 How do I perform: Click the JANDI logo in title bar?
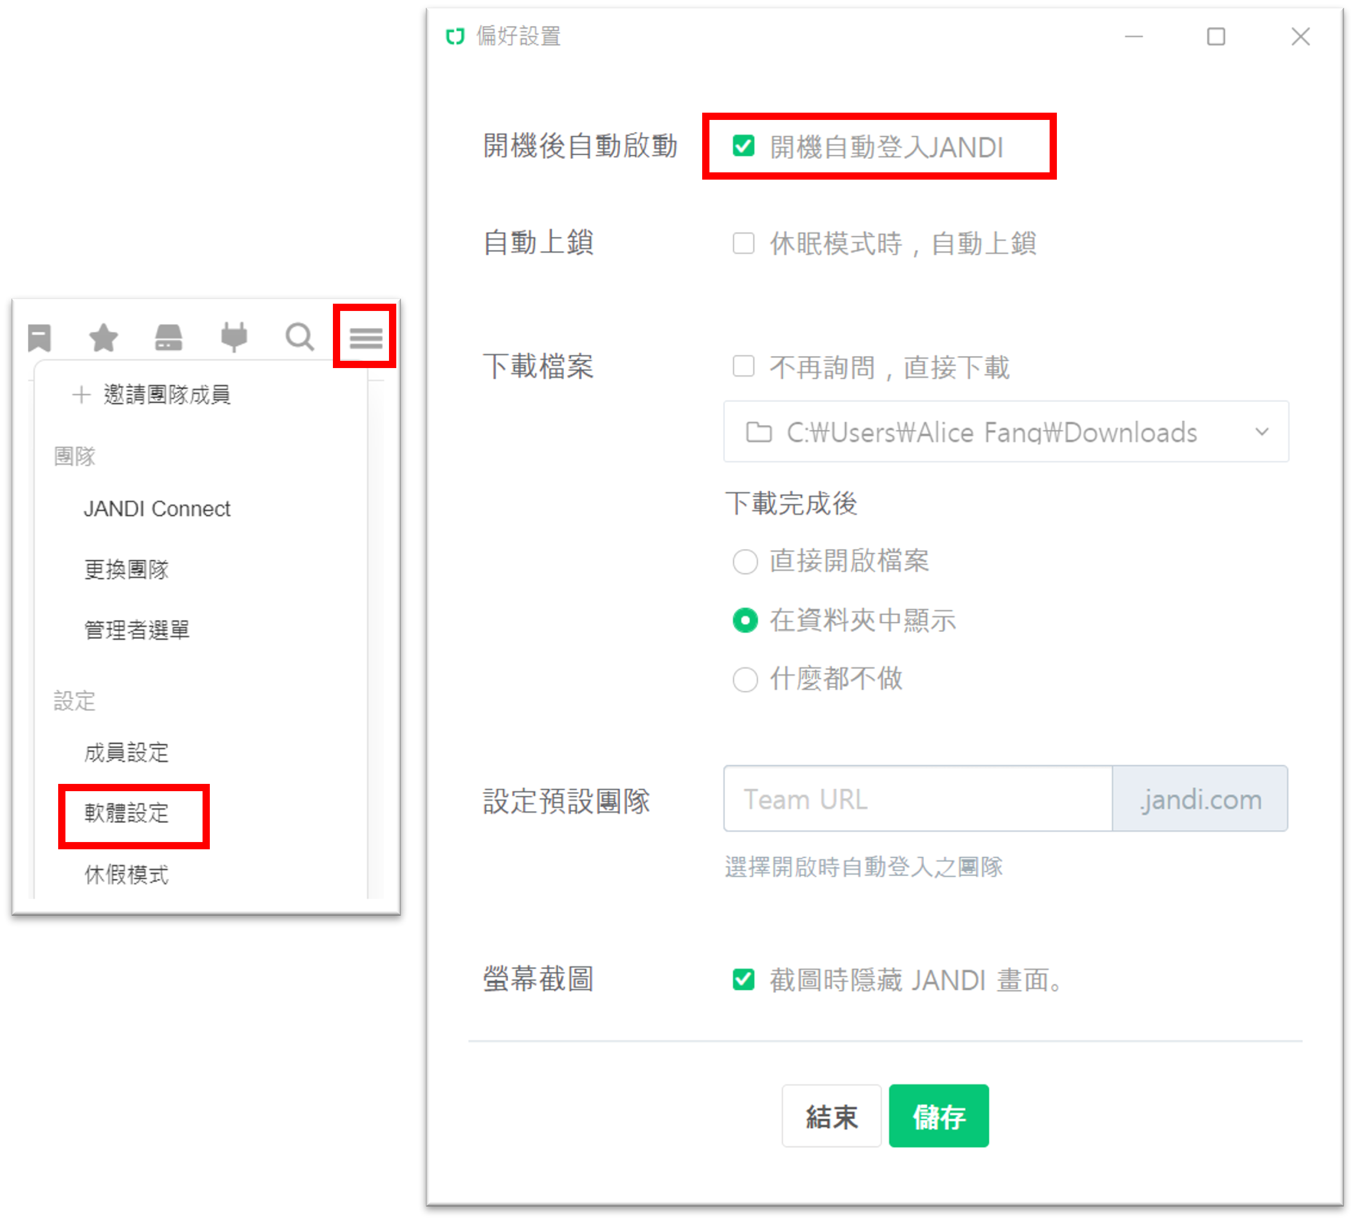coord(455,36)
